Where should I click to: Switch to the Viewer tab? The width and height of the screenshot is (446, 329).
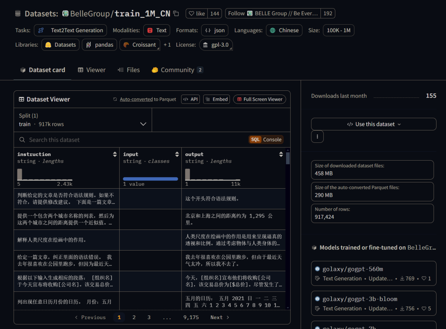tap(92, 70)
